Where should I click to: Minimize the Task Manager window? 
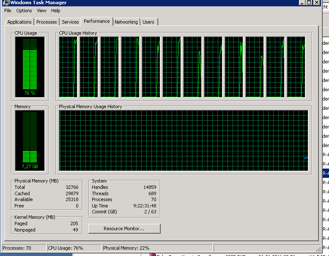[x=302, y=3]
